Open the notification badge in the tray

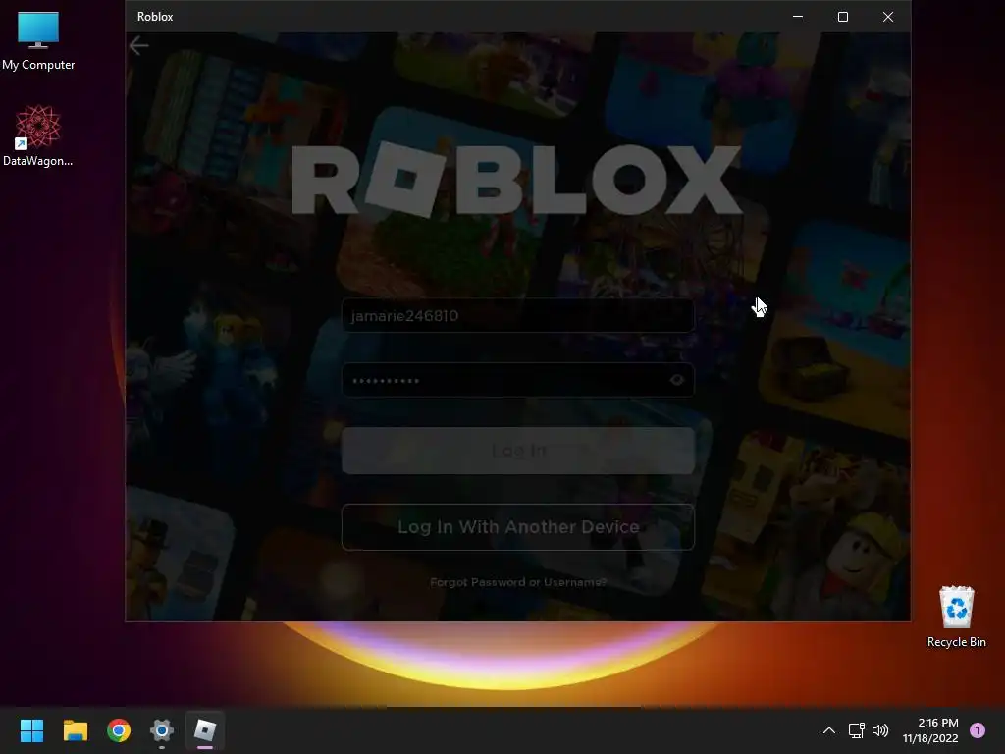978,730
